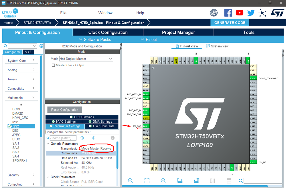This screenshot has width=286, height=189.
Task: Expand the Computing category
Action: point(21,184)
